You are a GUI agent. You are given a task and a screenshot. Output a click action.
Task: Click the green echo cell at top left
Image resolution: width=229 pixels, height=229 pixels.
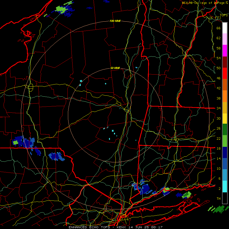tap(62, 9)
